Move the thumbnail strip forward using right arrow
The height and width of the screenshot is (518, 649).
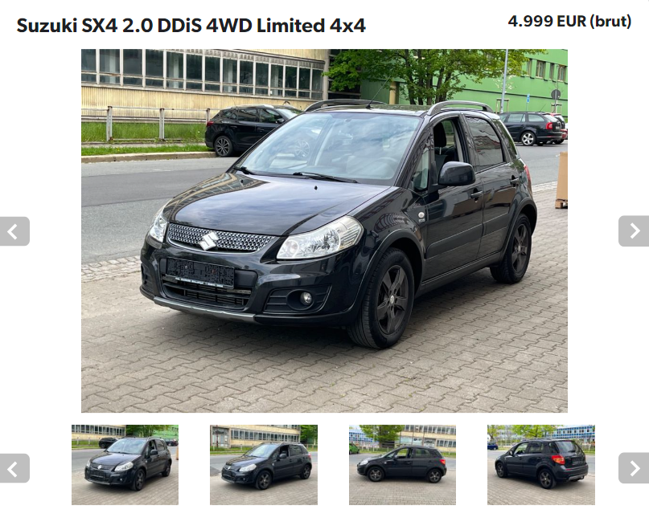(x=634, y=468)
